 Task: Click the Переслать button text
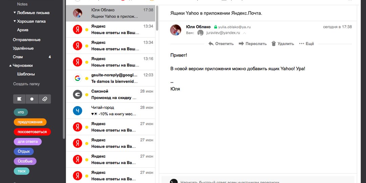point(256,44)
